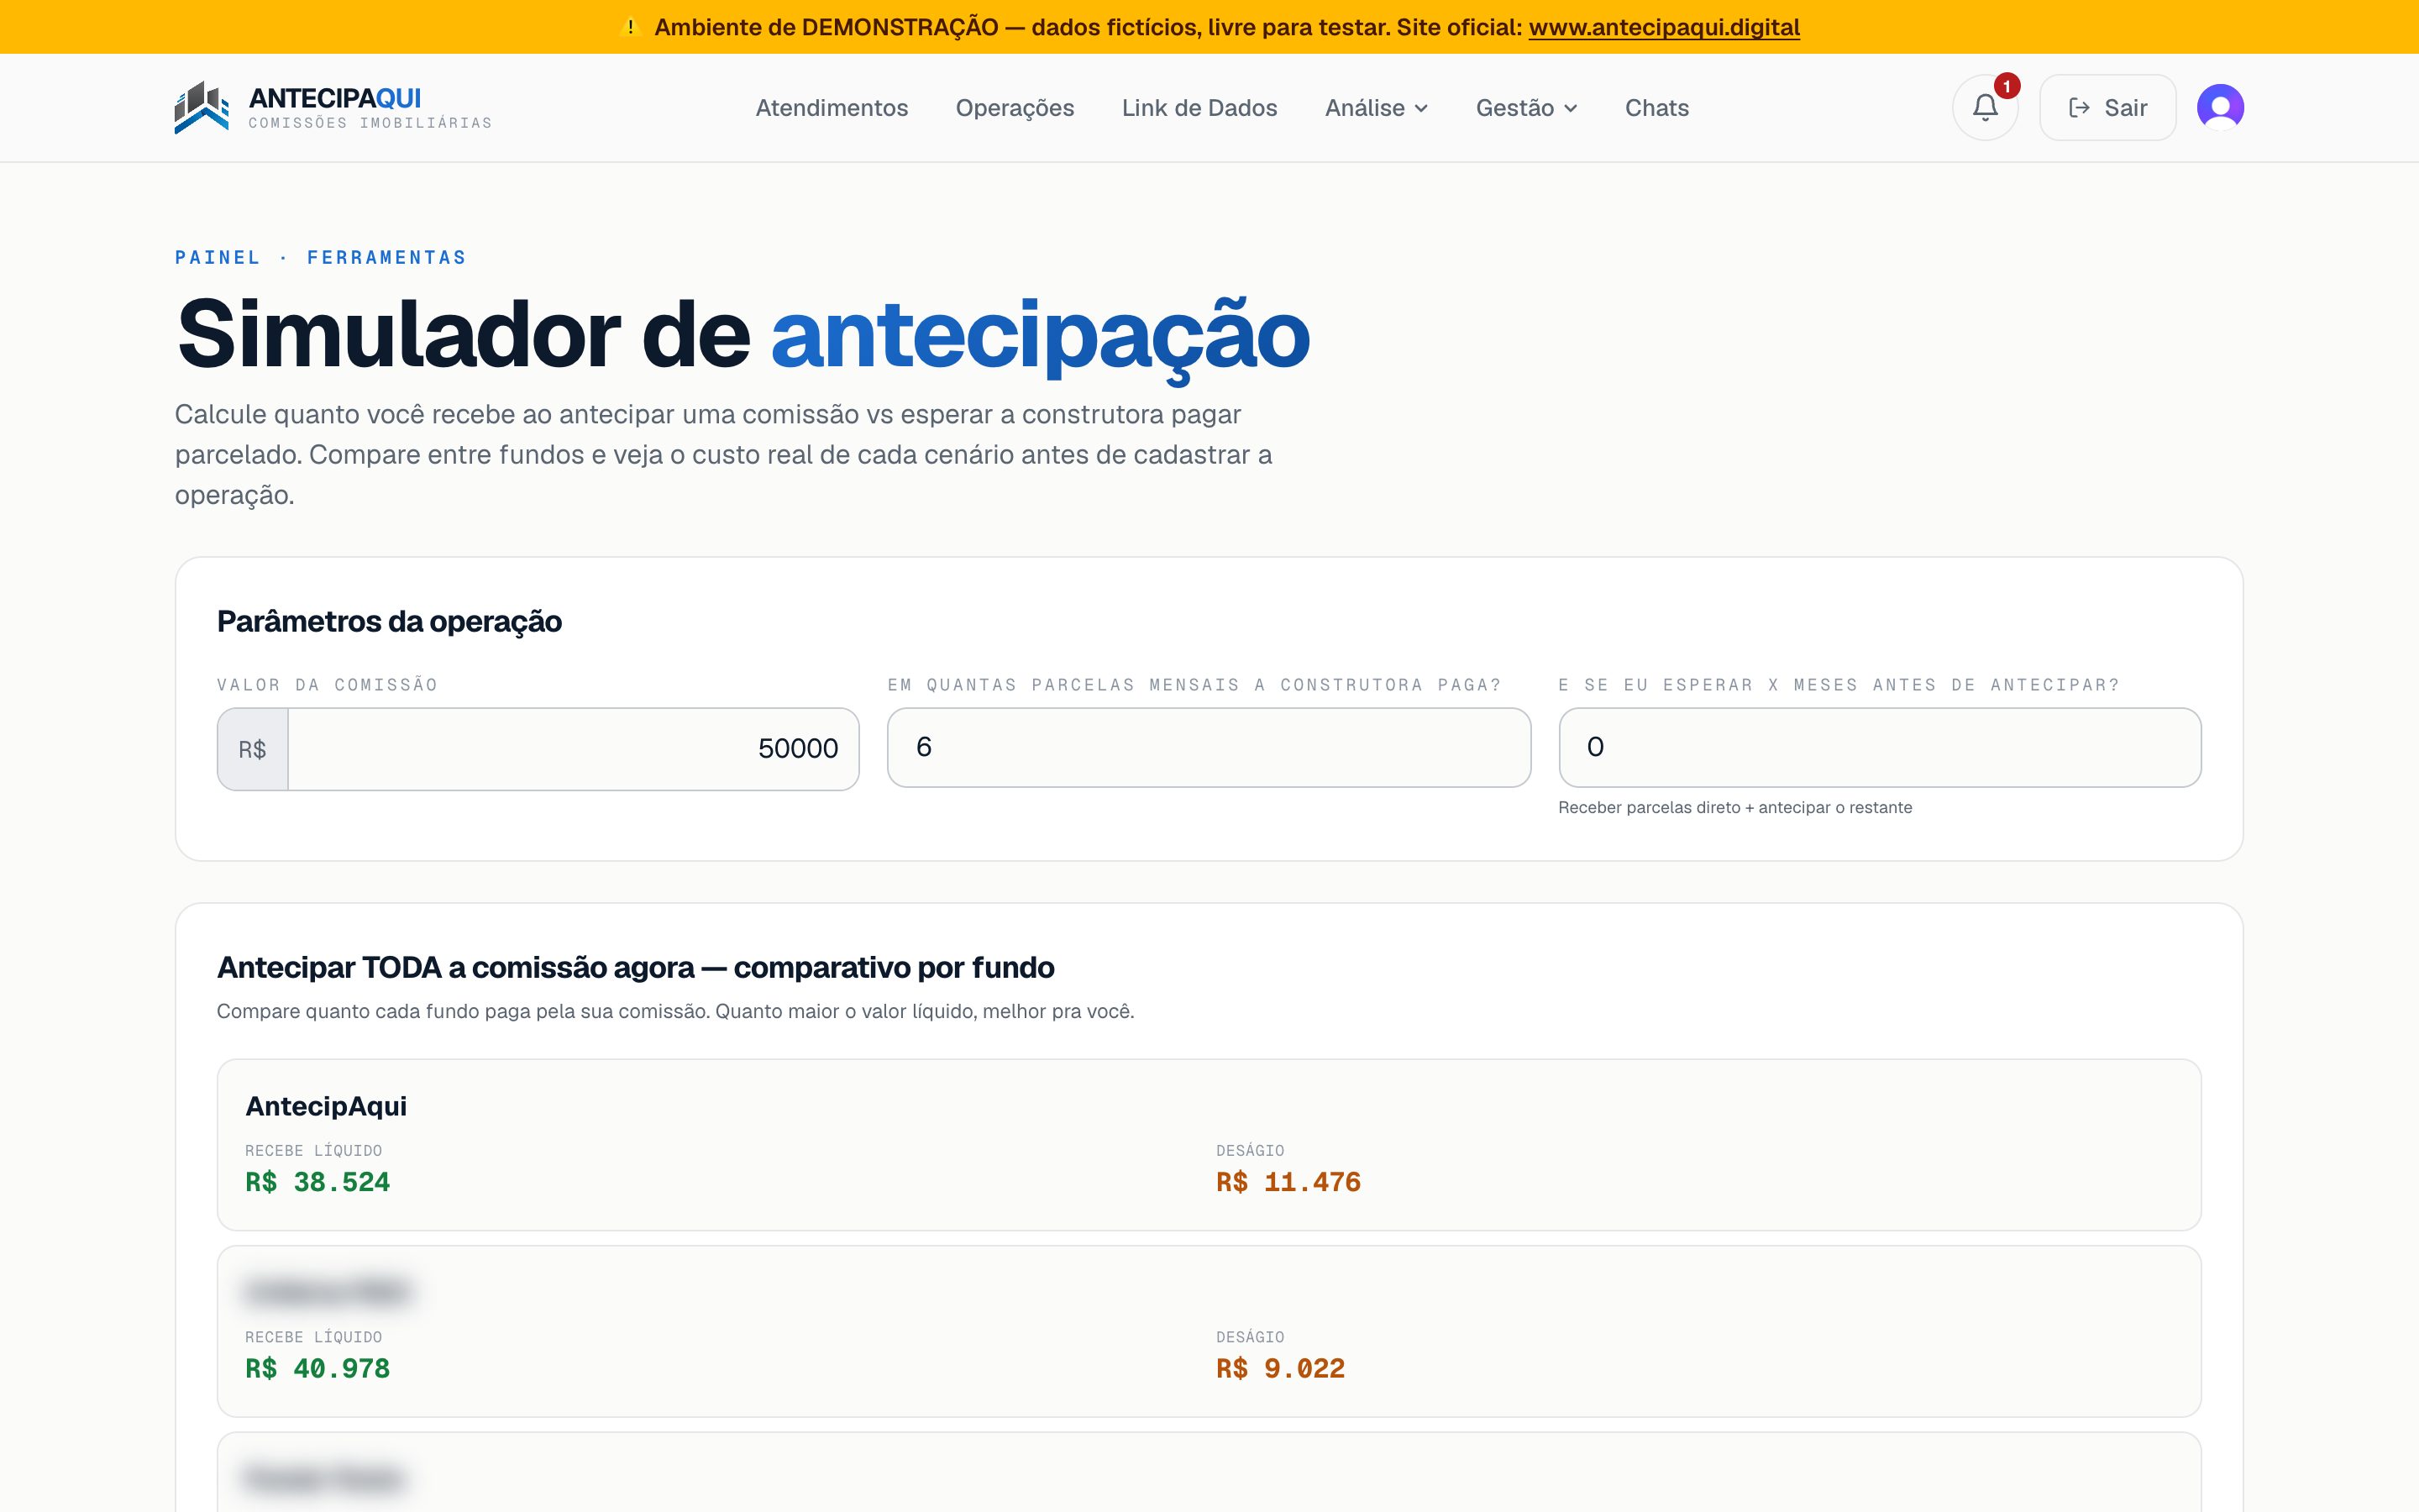
Task: Expand the Gestão dropdown menu
Action: (x=1526, y=108)
